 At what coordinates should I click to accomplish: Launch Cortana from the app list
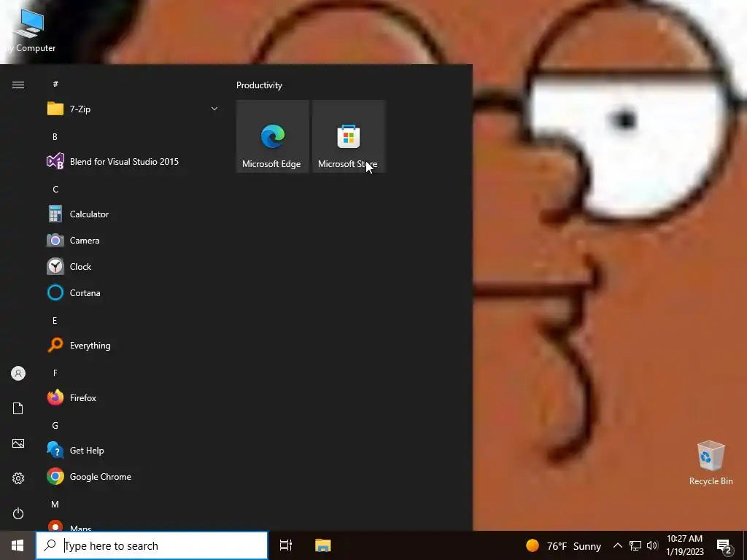click(133, 293)
